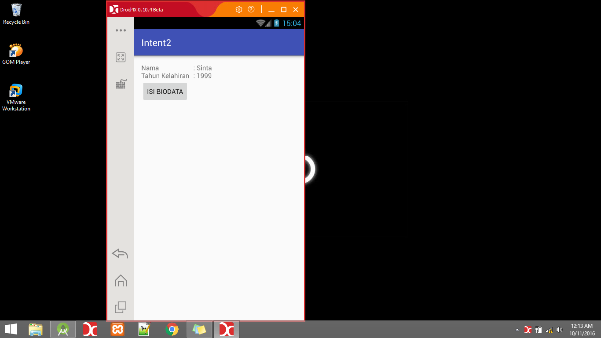The width and height of the screenshot is (601, 338).
Task: Click the ISI BIODATA button
Action: [x=165, y=92]
